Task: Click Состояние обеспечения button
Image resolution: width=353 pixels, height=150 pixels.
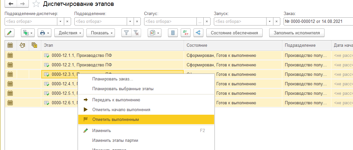Action: [x=234, y=33]
